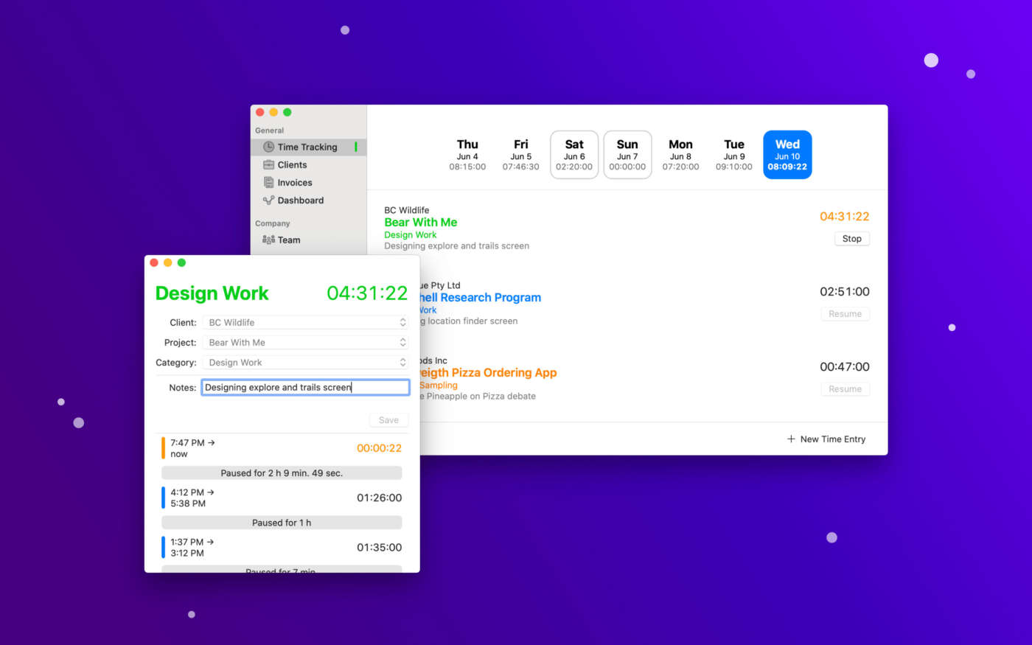
Task: Click the orange 04:31:22 timer in main window
Action: [845, 217]
